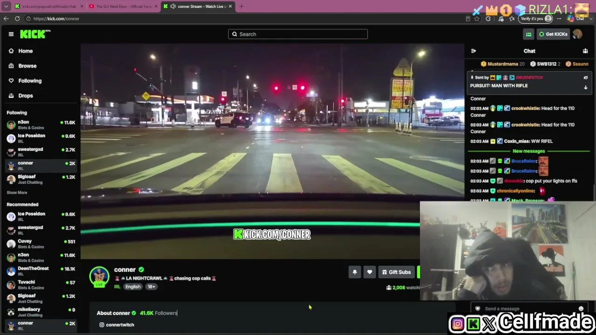The image size is (596, 335).
Task: Click Mustardmama on the gift leaderboard
Action: [x=502, y=64]
